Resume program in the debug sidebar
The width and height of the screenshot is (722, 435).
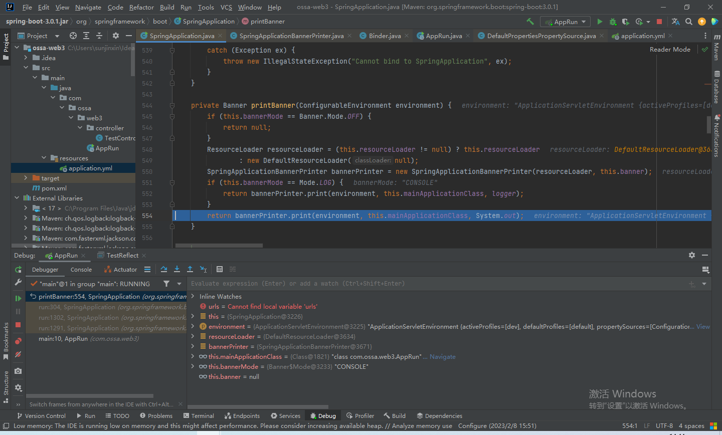coord(18,298)
